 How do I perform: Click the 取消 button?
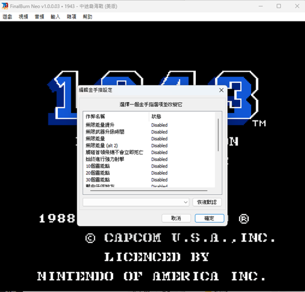coord(176,218)
